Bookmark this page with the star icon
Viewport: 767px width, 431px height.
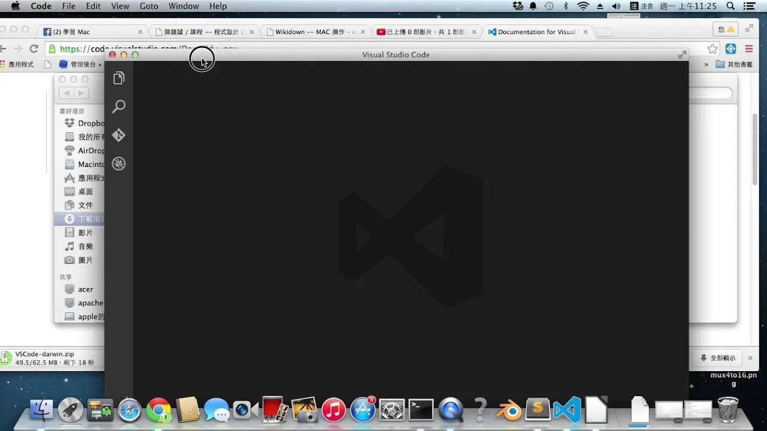(x=712, y=49)
